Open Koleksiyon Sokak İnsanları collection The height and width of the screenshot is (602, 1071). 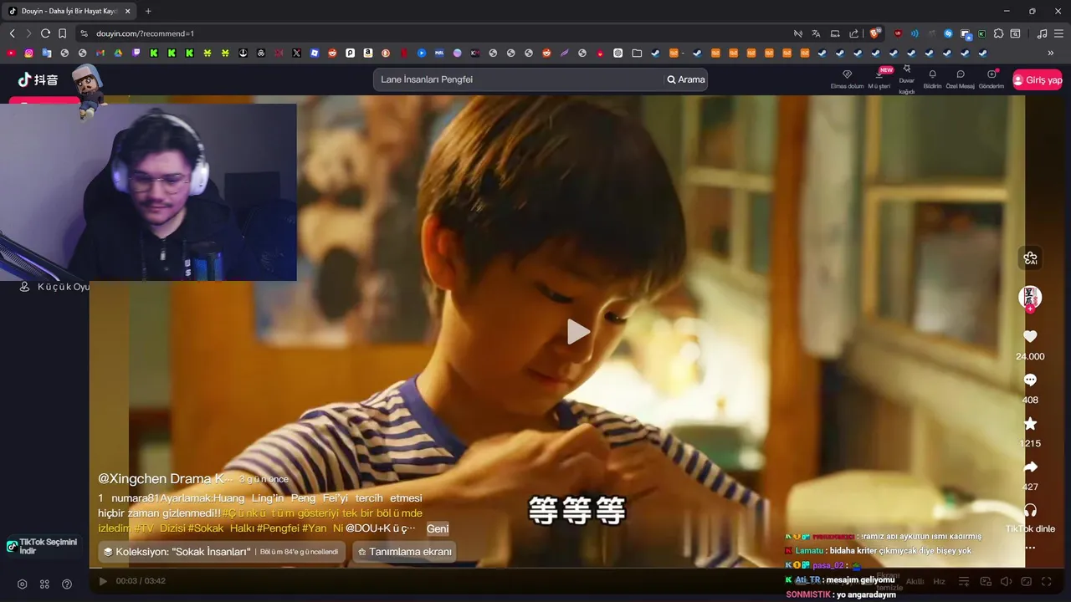point(222,552)
